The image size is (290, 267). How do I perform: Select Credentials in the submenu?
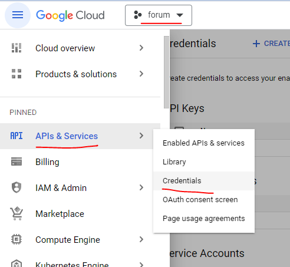[204, 181]
